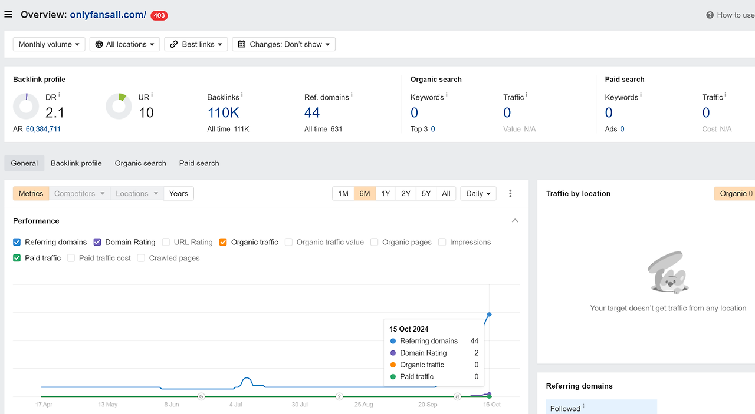Click the Top 3 value 0 link

click(433, 129)
